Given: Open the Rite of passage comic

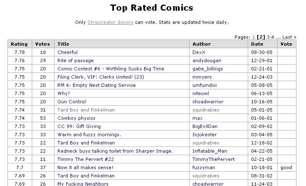Looking at the screenshot, I should [76, 60].
